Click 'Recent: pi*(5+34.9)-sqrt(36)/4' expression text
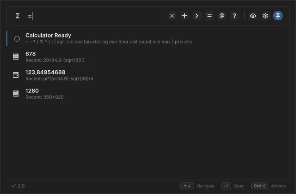This screenshot has height=194, width=296. 59,79
